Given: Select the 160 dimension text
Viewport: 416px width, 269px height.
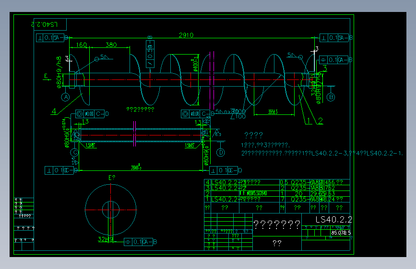Looking at the screenshot, I should [x=81, y=45].
